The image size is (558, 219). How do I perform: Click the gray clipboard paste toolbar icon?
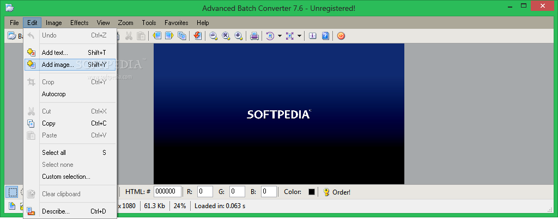[x=141, y=35]
